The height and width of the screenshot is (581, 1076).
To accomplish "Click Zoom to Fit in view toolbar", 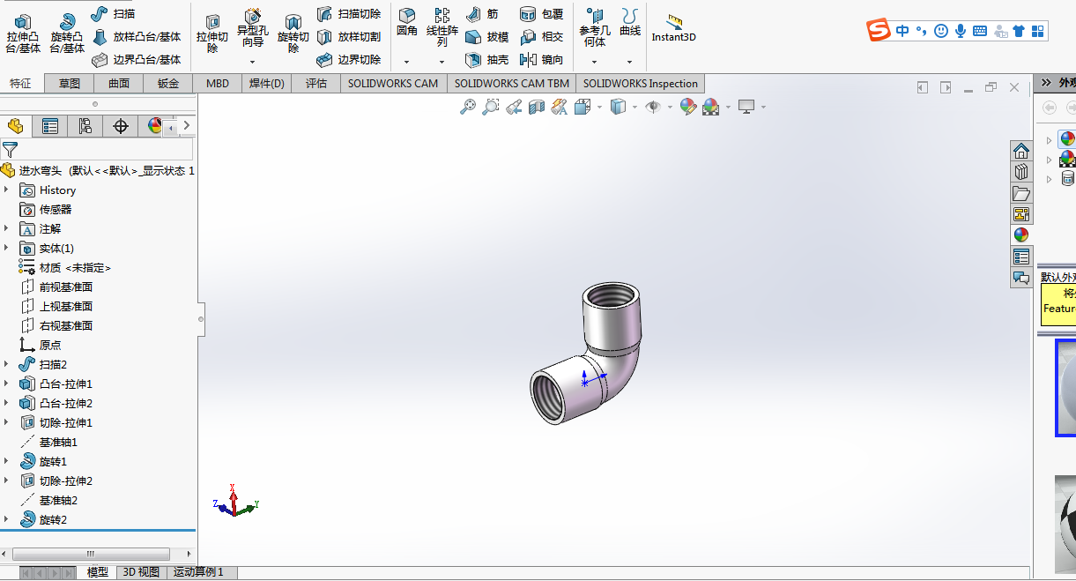I will [468, 107].
